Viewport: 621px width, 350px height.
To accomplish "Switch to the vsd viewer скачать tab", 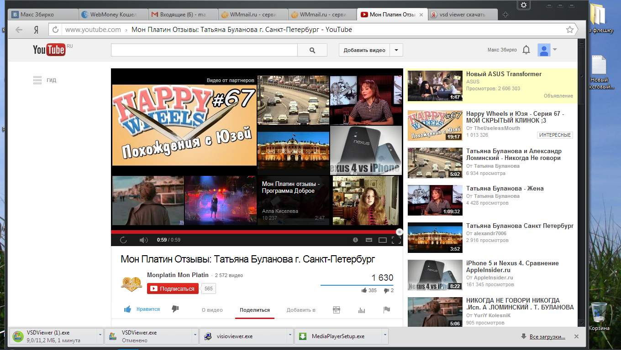I will (x=463, y=15).
